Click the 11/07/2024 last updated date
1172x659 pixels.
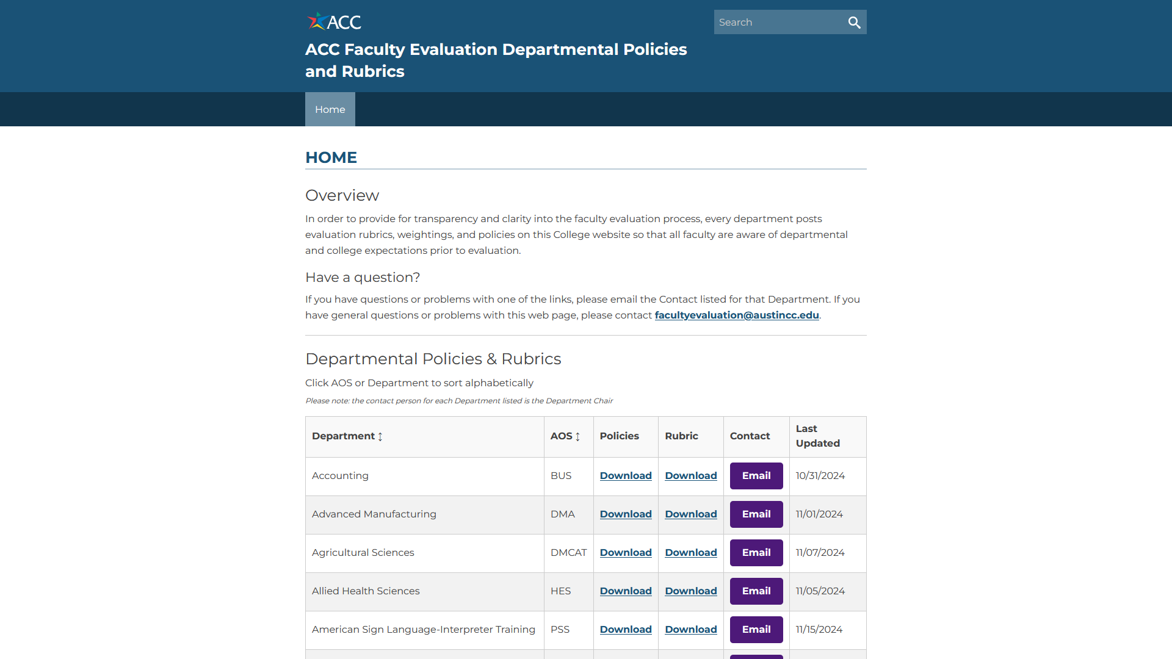(820, 553)
